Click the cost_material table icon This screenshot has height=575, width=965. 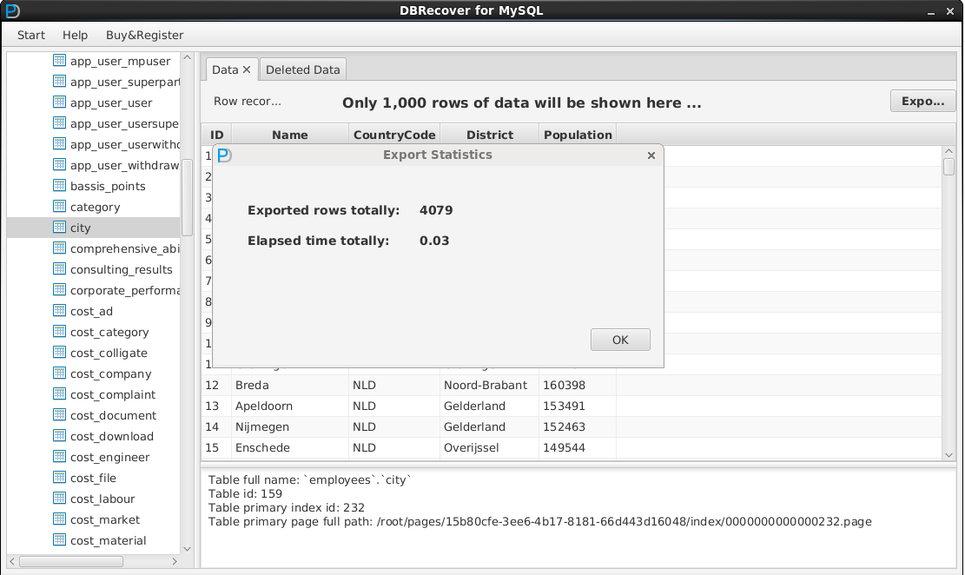pos(59,540)
